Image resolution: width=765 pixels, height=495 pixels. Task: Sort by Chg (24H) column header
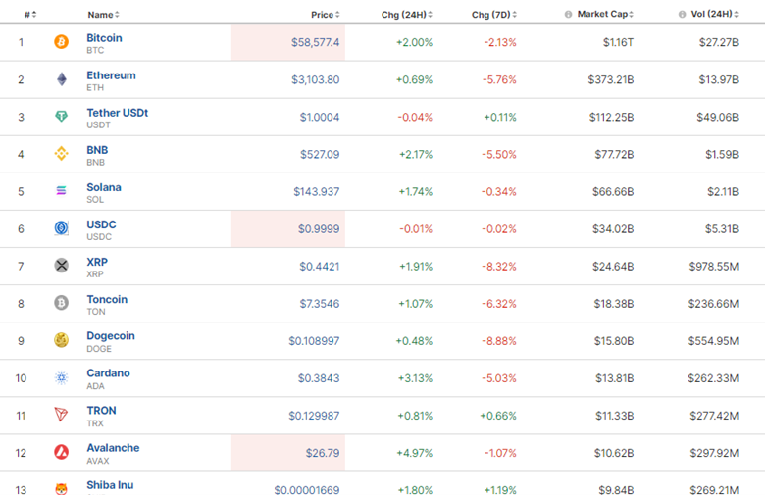click(x=406, y=15)
